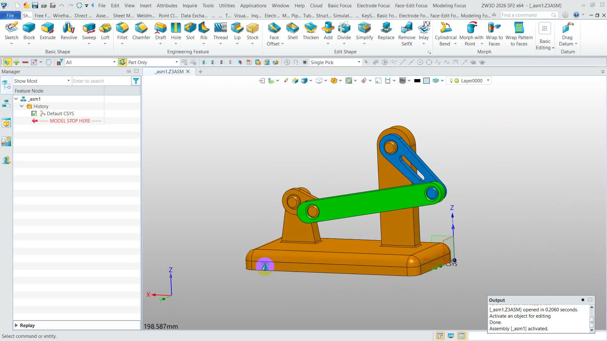Open the All filter dropdown
The width and height of the screenshot is (607, 341).
click(91, 63)
